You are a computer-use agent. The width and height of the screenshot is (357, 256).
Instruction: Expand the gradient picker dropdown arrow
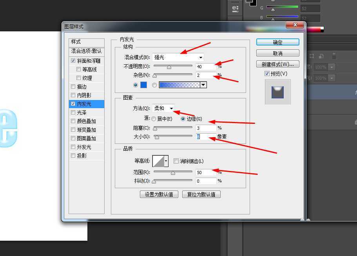[203, 84]
